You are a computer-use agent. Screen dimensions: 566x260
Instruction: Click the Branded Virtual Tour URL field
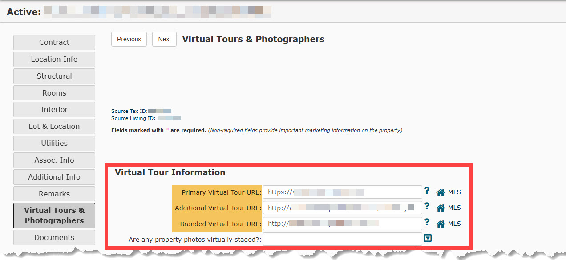click(x=342, y=224)
